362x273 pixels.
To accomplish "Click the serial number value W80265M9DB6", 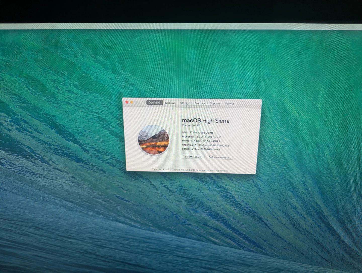I will click(211, 149).
